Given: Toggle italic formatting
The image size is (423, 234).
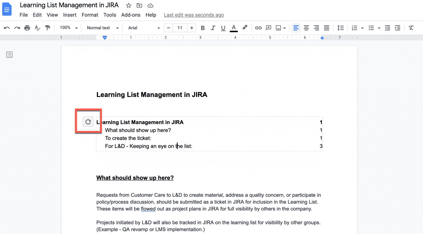Looking at the screenshot, I should tap(213, 28).
